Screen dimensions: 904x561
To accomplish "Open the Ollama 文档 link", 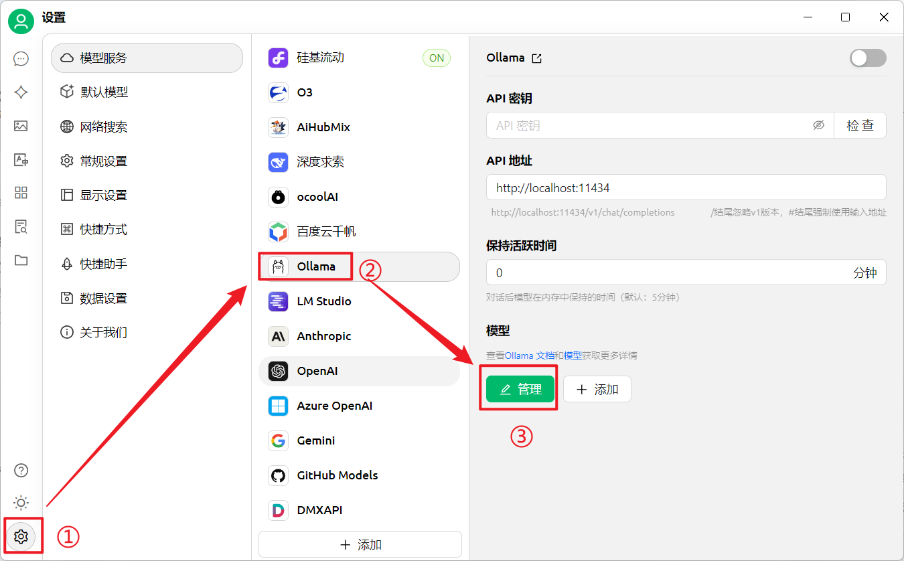I will pos(530,355).
